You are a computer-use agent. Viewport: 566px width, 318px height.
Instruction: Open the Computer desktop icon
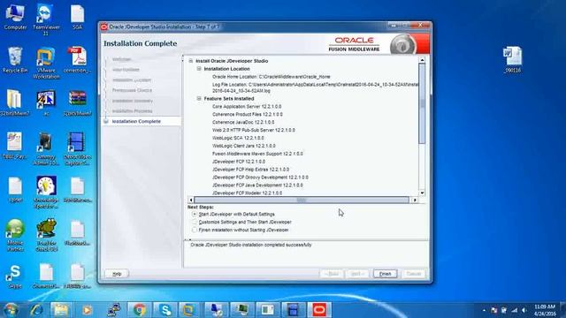(15, 17)
